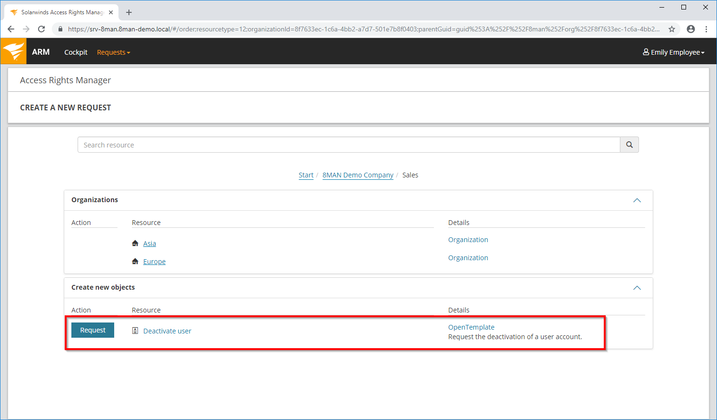
Task: Open the Requests dropdown menu
Action: coord(113,52)
